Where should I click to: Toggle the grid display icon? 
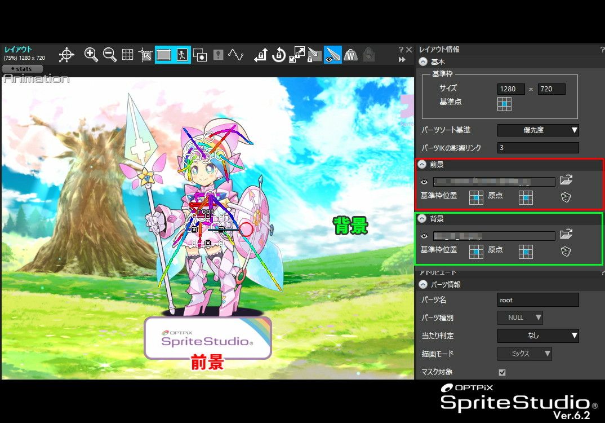(x=128, y=55)
